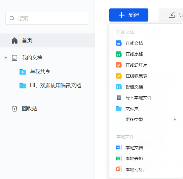The height and width of the screenshot is (179, 183).
Task: Click the upload arrow icon for 导入本地文件
Action: 119,98
